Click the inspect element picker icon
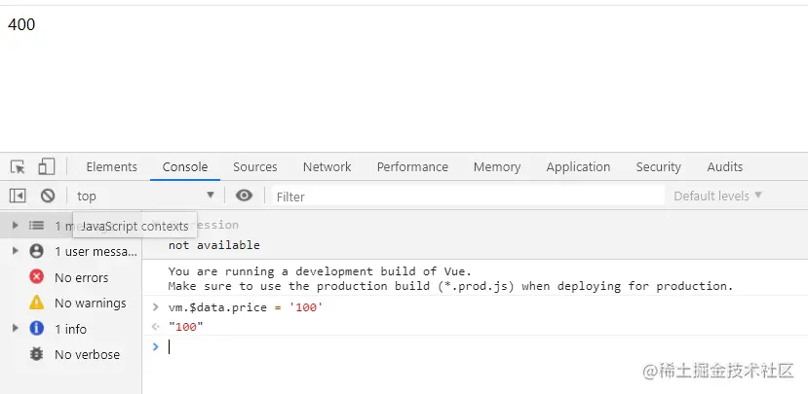The height and width of the screenshot is (394, 808). tap(18, 166)
